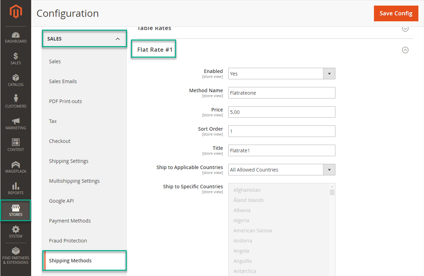Collapse the SALES configuration group
The image size is (424, 276).
[x=118, y=39]
